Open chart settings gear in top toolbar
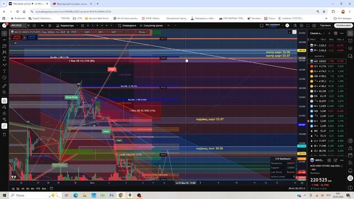The image size is (354, 199). click(x=301, y=25)
